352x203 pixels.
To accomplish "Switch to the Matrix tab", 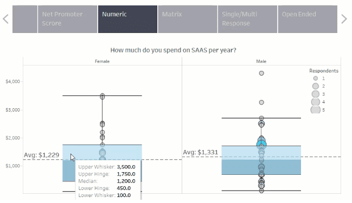I will coord(188,19).
